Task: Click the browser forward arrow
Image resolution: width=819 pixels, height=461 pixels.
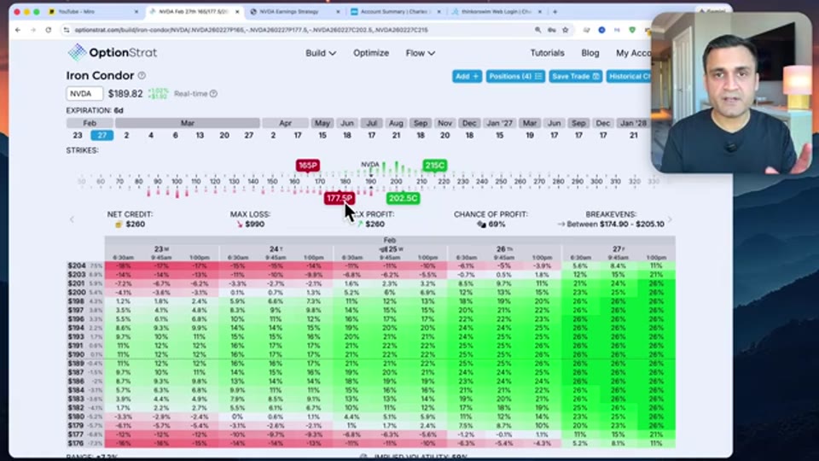Action: (33, 31)
